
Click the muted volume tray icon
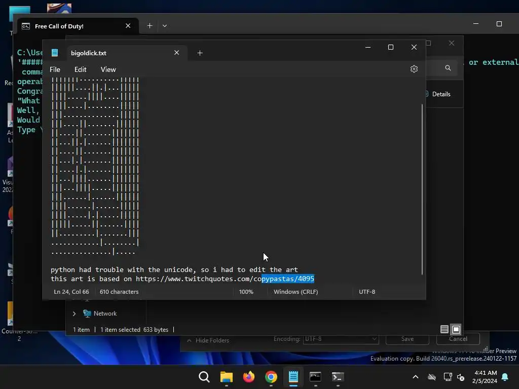click(x=461, y=377)
